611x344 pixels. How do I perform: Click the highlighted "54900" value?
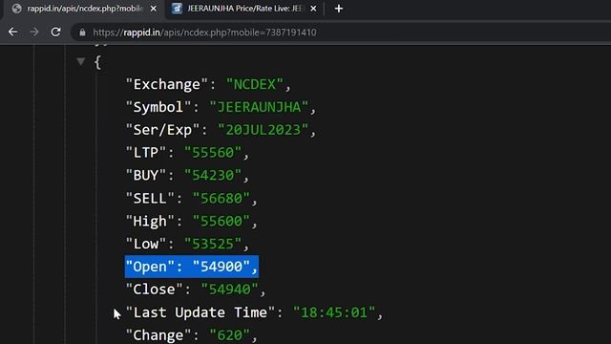(x=221, y=267)
